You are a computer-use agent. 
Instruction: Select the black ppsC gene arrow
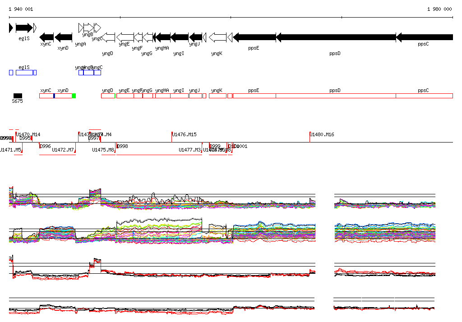click(x=424, y=37)
